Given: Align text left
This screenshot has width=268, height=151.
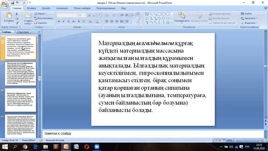Looking at the screenshot, I should pos(107,21).
